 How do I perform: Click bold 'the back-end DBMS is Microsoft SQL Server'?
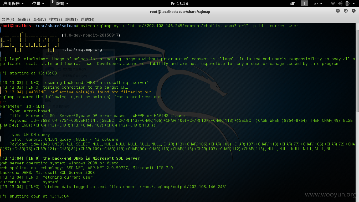(x=91, y=158)
